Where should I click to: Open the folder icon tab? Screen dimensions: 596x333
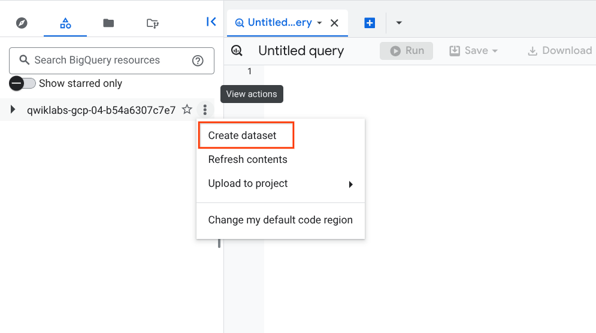[108, 23]
